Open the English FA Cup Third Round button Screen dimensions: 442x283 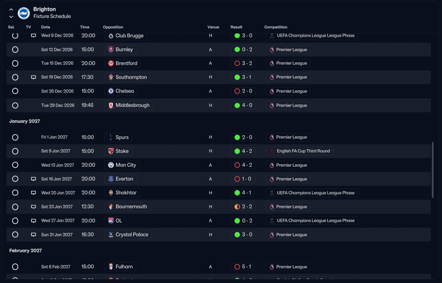[x=300, y=151]
